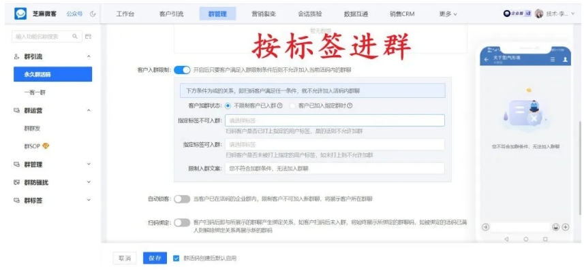The width and height of the screenshot is (584, 270).
Task: Go to the 工作台 tab
Action: [x=125, y=14]
